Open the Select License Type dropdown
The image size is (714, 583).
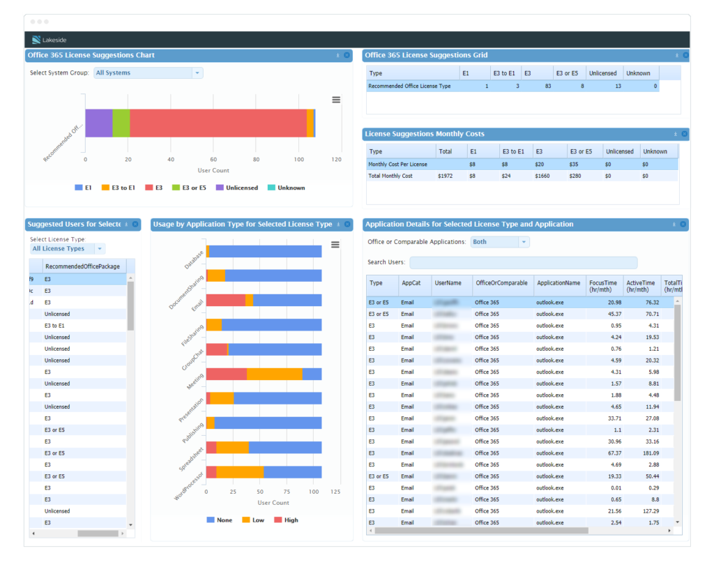[100, 248]
